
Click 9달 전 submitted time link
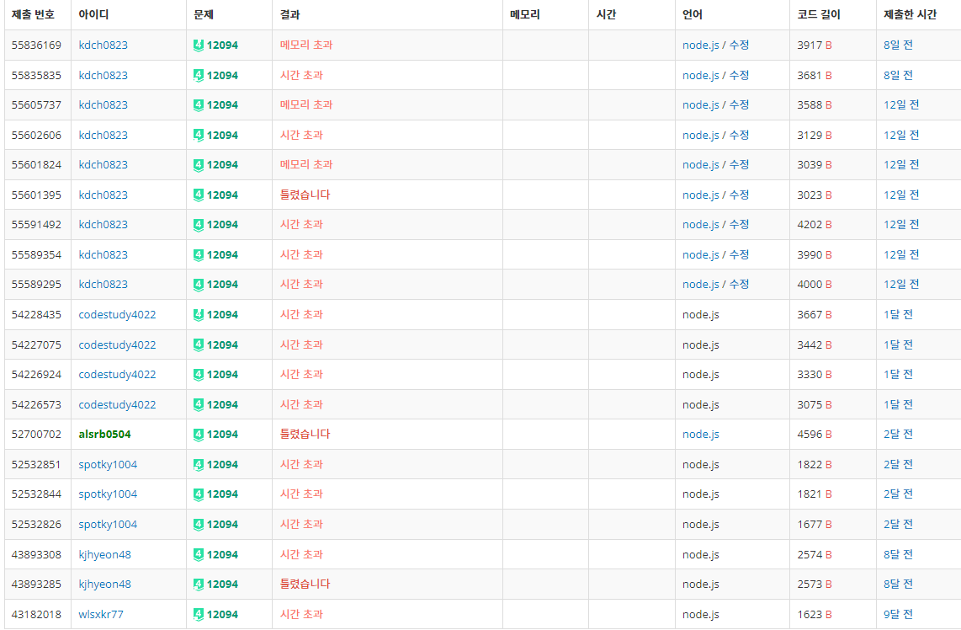898,614
